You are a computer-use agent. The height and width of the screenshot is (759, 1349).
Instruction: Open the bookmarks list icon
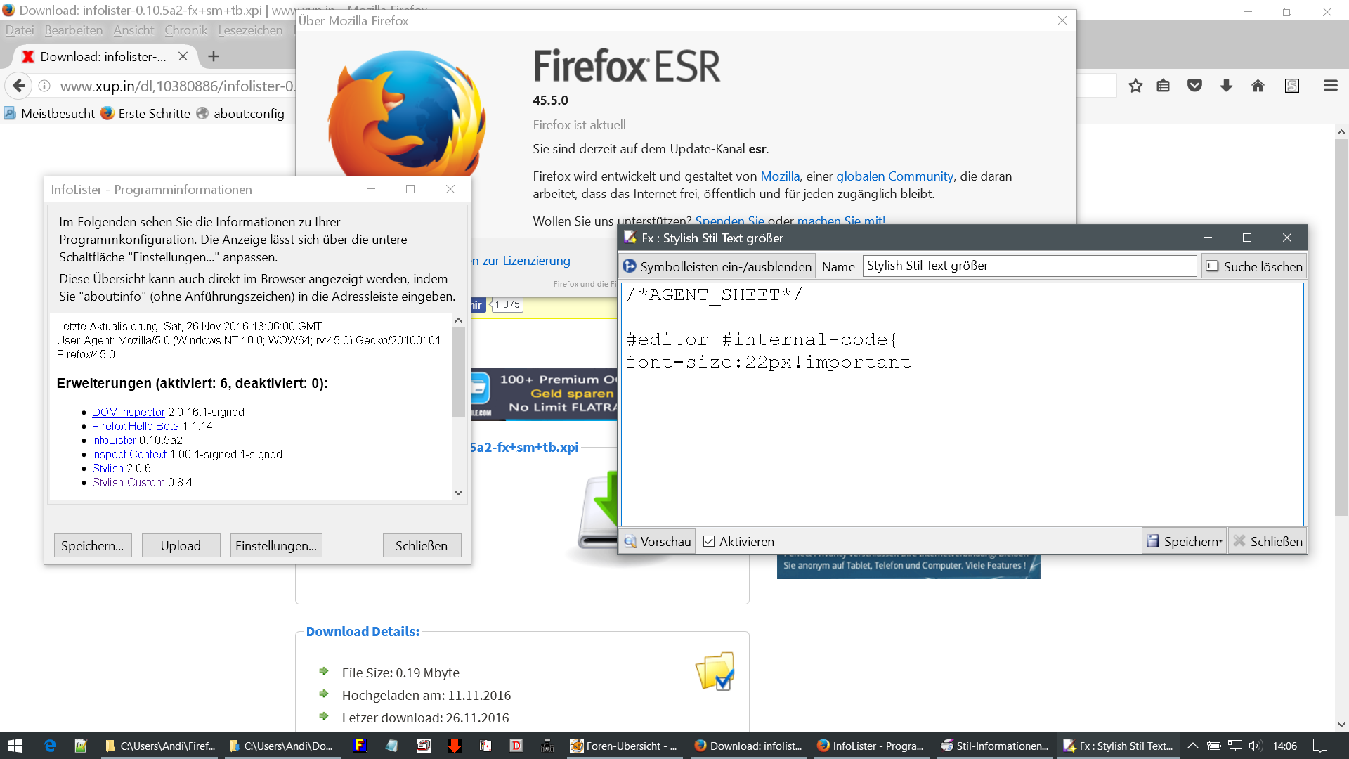point(1164,86)
